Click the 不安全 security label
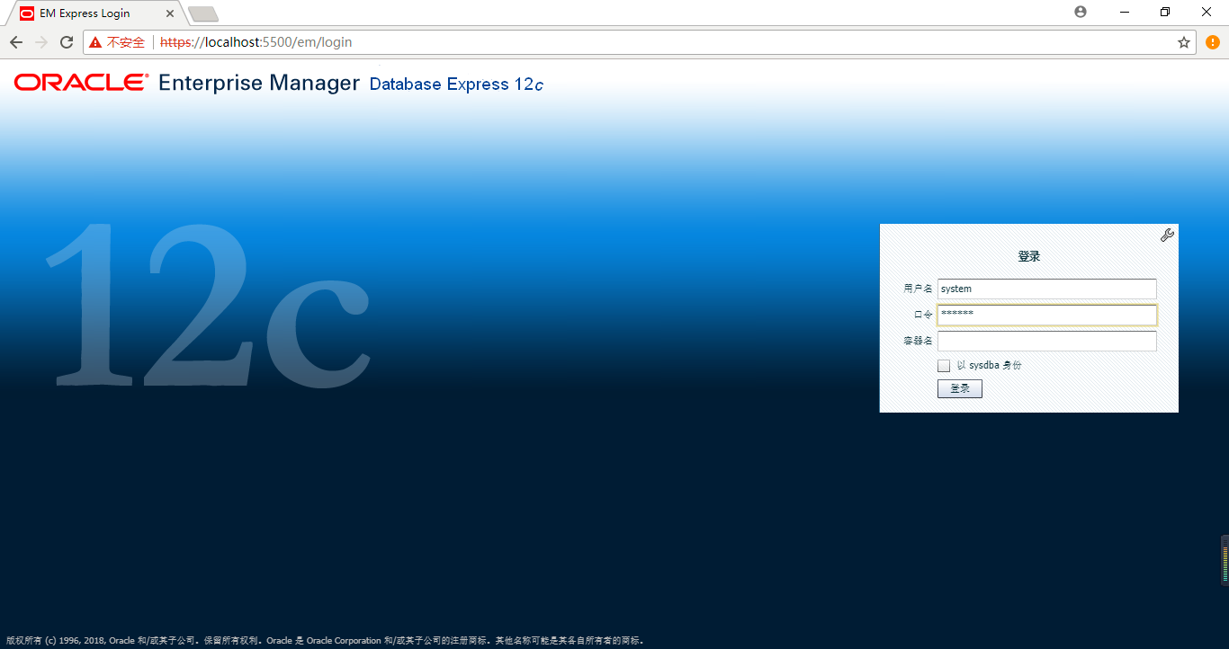This screenshot has width=1229, height=649. [126, 42]
